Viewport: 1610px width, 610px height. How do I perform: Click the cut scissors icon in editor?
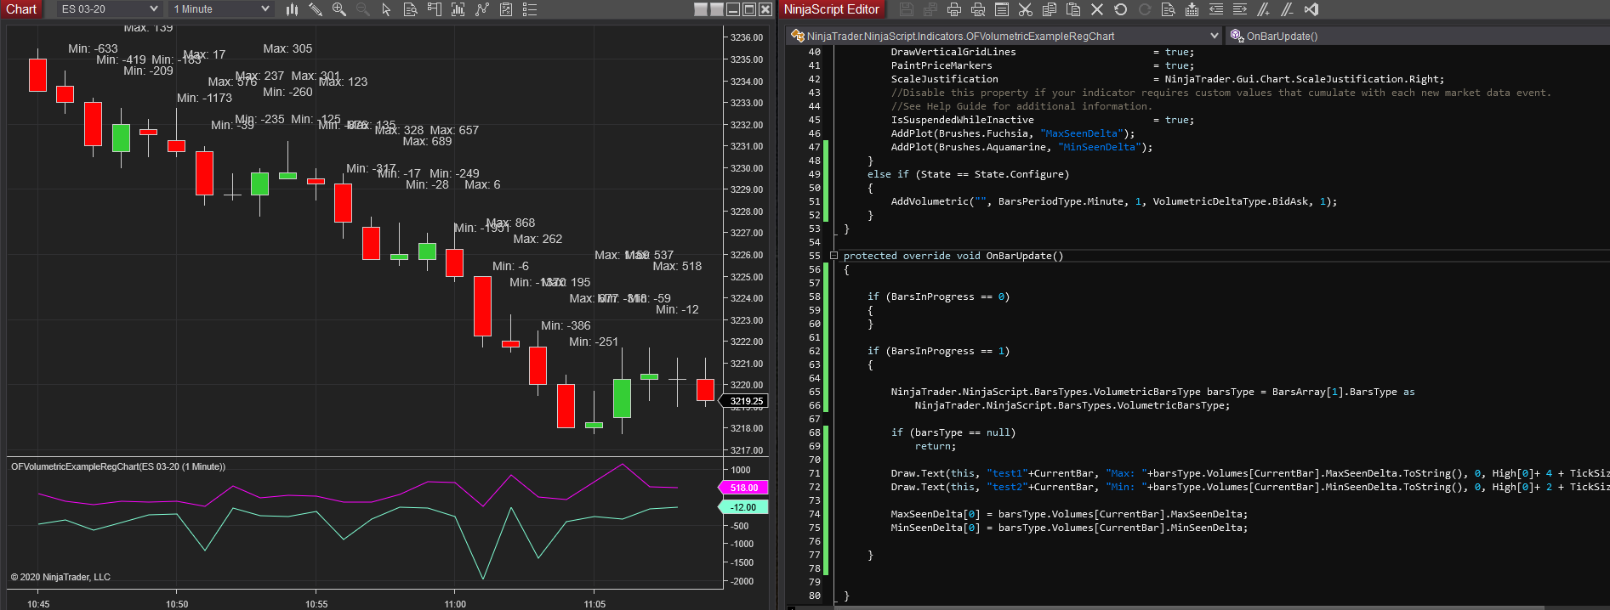[x=1026, y=9]
